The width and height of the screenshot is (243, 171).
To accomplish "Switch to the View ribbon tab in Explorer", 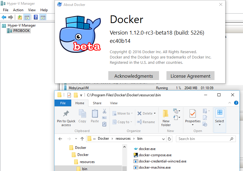I will click(114, 103).
